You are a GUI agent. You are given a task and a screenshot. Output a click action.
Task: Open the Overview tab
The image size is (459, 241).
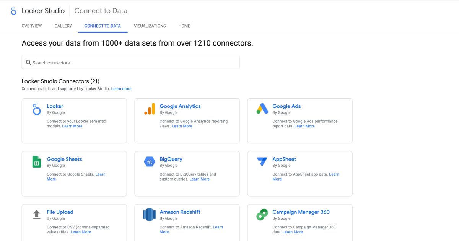(x=32, y=26)
